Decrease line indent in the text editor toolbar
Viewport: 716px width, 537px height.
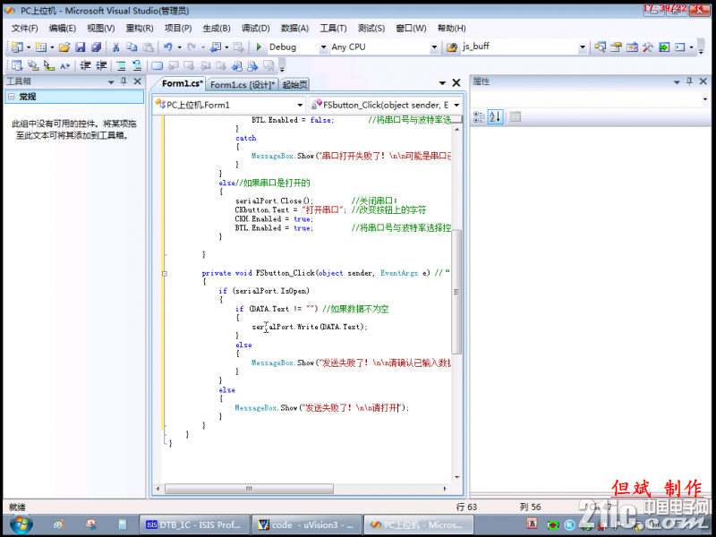(85, 65)
